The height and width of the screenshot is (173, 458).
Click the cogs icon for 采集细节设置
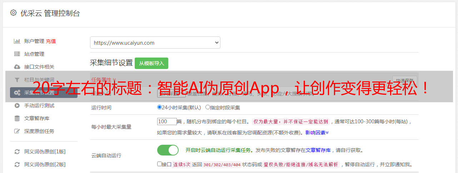pos(17,93)
